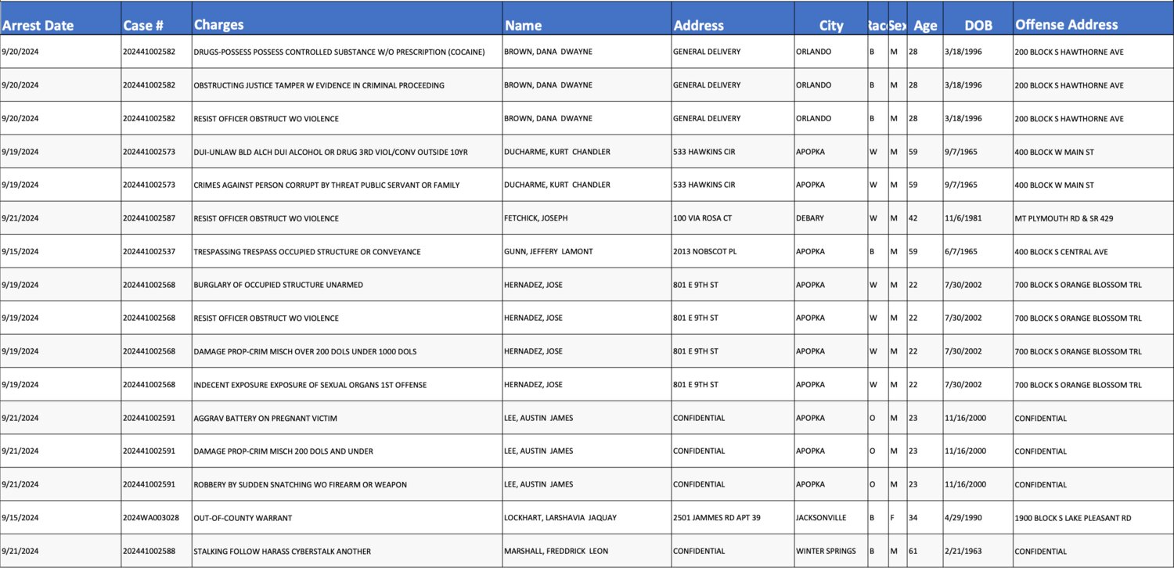Select the MT PLYMOUTH RD & SR 429 cell

coord(1093,218)
